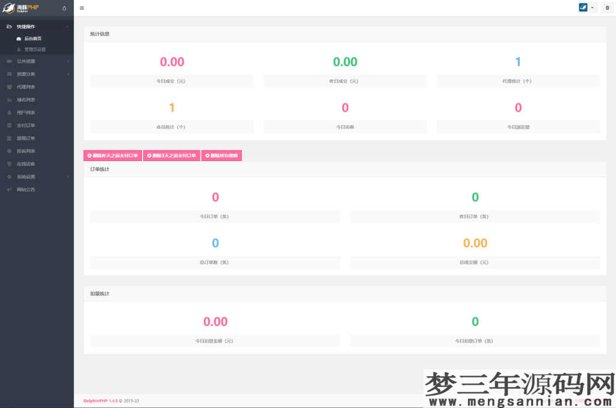The width and height of the screenshot is (616, 408).
Task: Click the trash icon in the top-right toolbar
Action: coord(607,8)
